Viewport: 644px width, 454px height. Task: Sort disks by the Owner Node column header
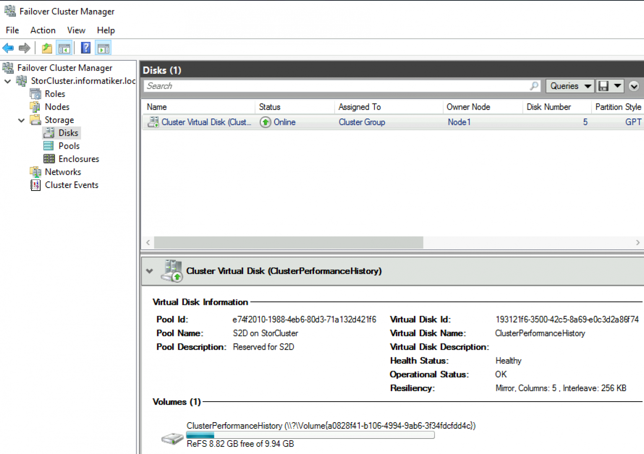point(468,107)
